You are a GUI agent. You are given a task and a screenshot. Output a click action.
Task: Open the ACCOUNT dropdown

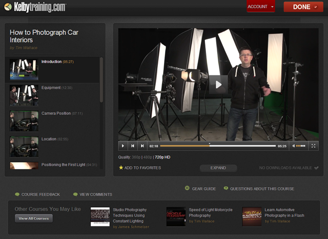pos(260,7)
